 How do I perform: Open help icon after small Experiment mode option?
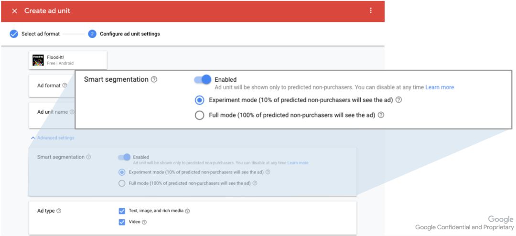(268, 172)
